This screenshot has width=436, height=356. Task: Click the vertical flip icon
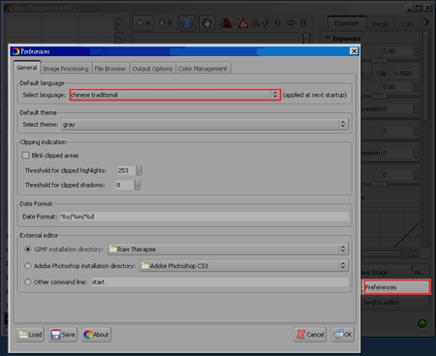[x=303, y=23]
